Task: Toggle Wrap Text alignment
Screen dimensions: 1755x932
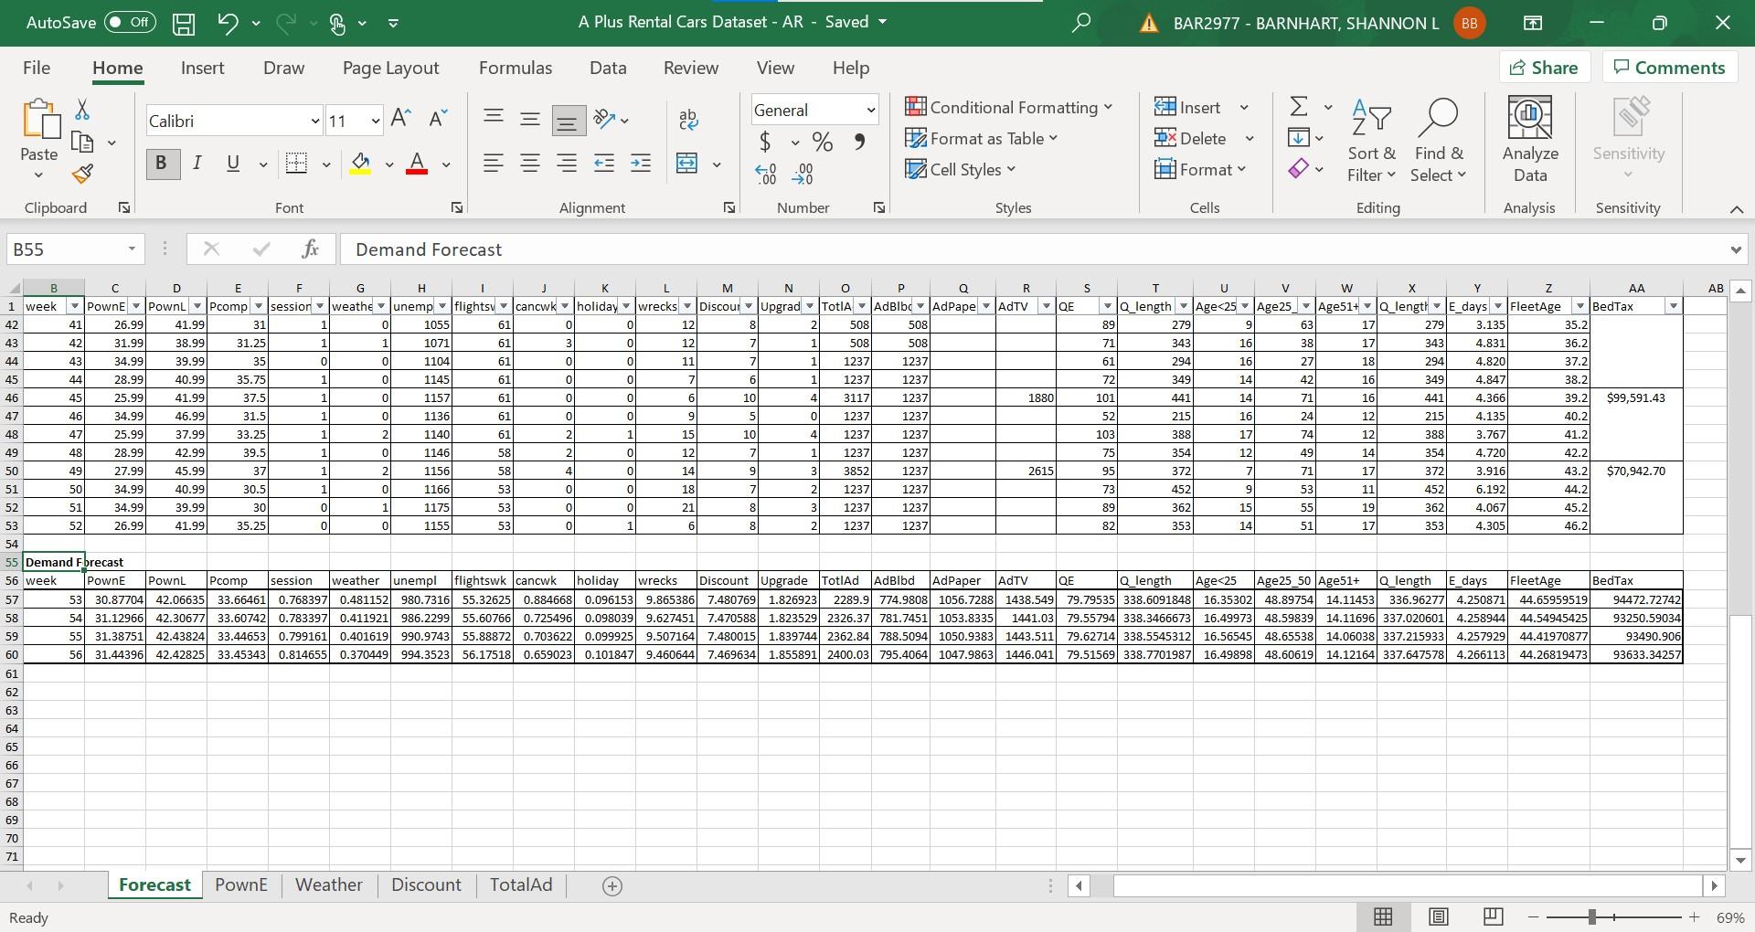Action: [688, 120]
